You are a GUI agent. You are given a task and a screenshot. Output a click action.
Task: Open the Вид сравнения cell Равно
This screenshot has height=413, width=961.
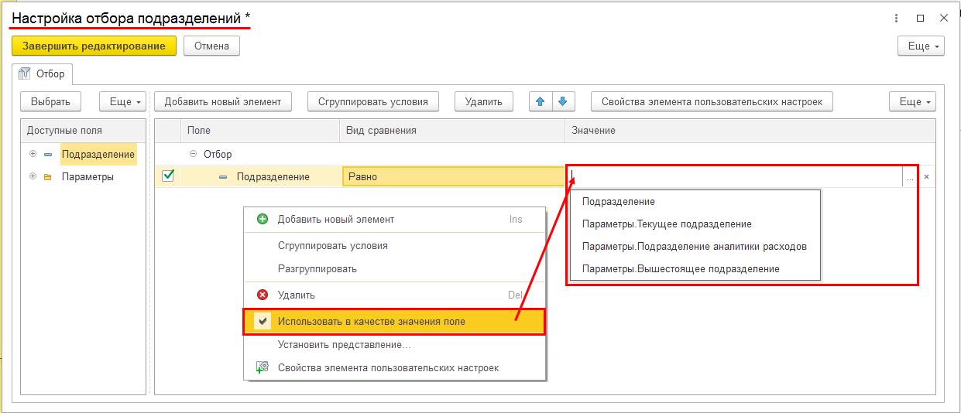click(x=454, y=176)
